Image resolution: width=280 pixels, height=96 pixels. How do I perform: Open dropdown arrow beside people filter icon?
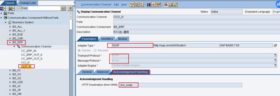point(14,8)
